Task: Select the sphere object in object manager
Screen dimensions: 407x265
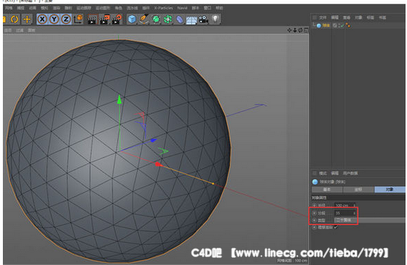Action: pos(326,25)
